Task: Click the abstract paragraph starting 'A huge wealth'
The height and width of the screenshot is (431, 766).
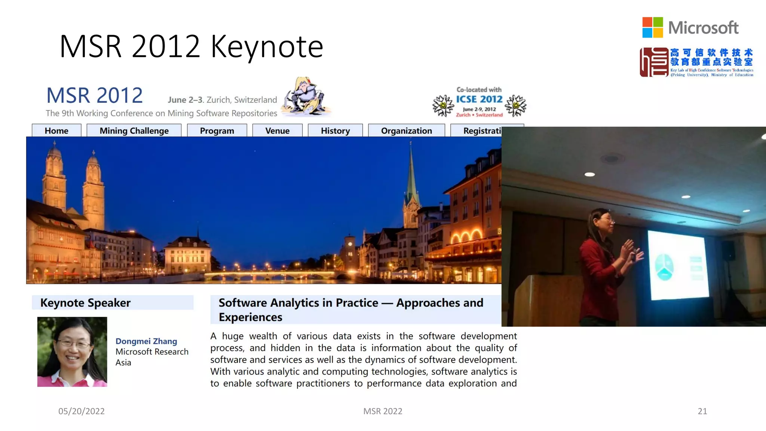Action: tap(364, 360)
